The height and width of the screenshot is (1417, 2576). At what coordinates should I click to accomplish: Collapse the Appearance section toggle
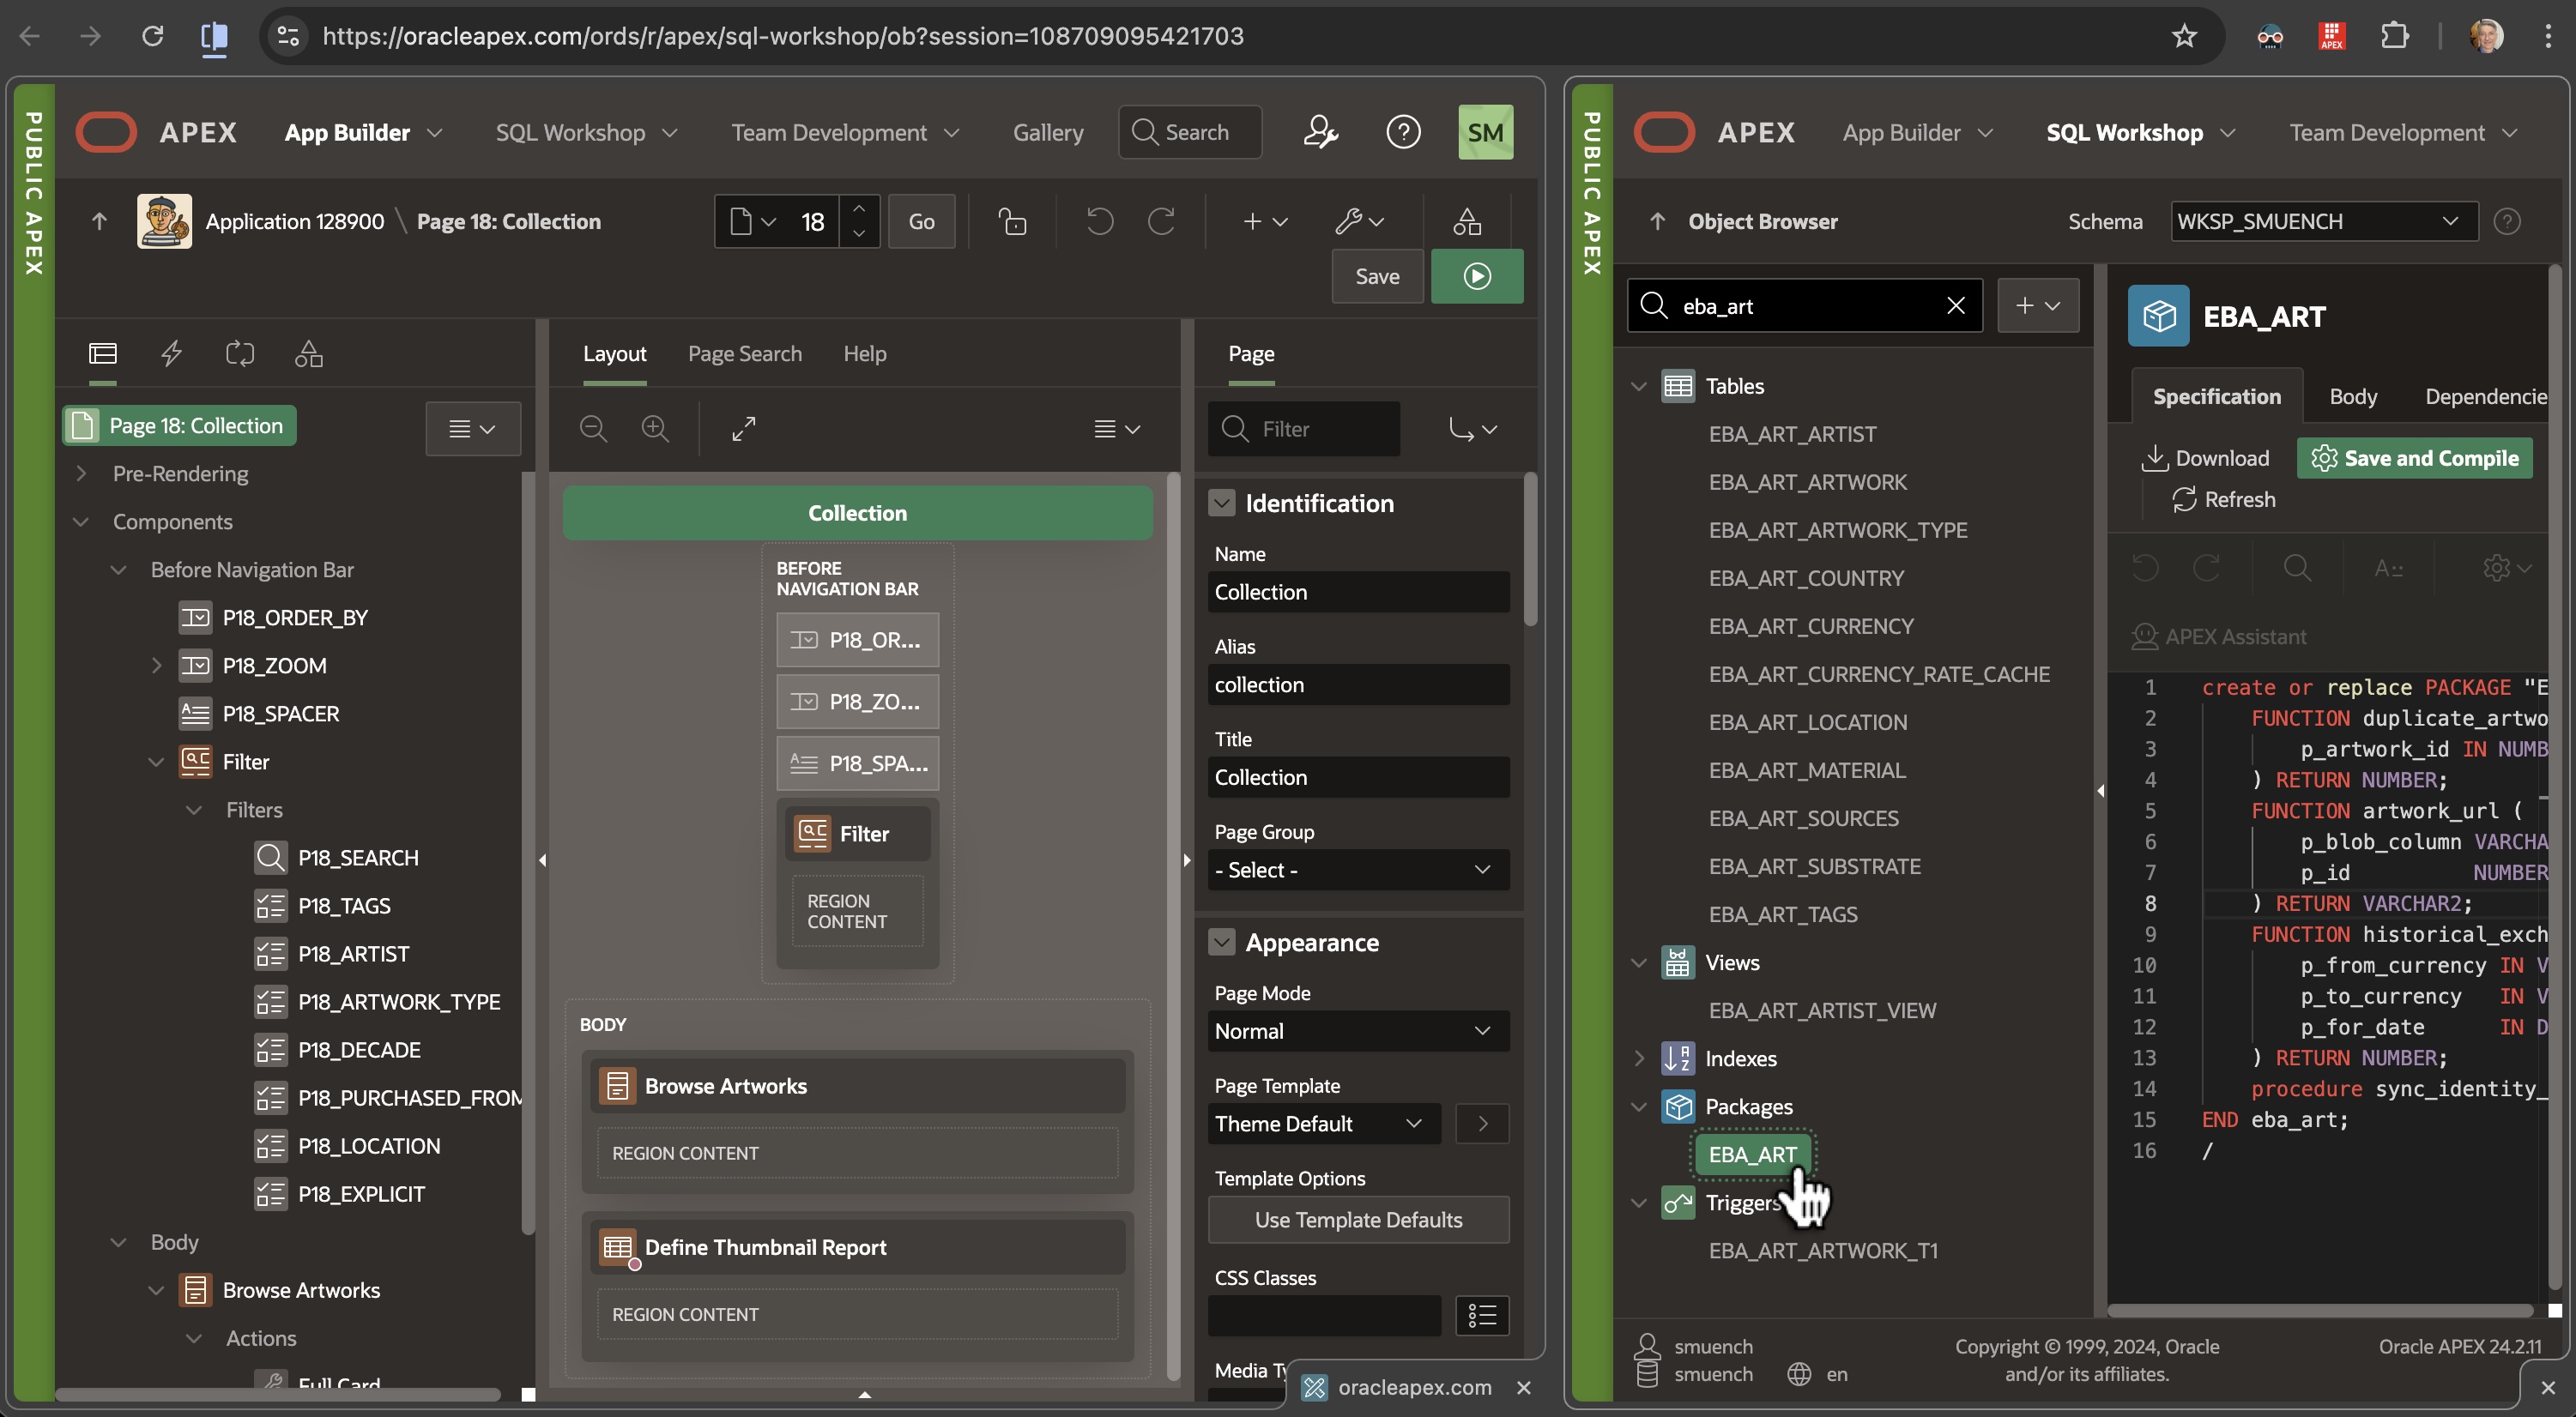[x=1221, y=943]
